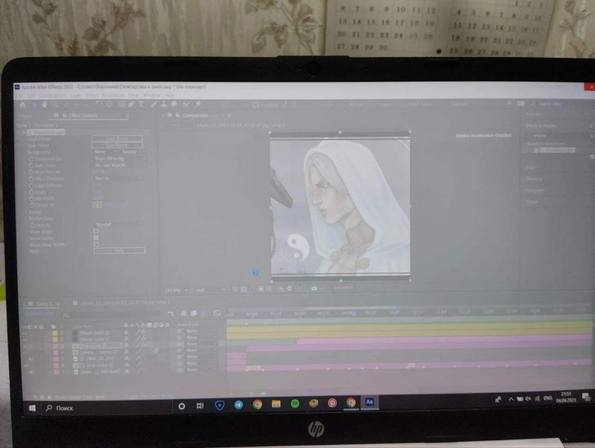Toggle the Show Angle checkbox

point(96,231)
